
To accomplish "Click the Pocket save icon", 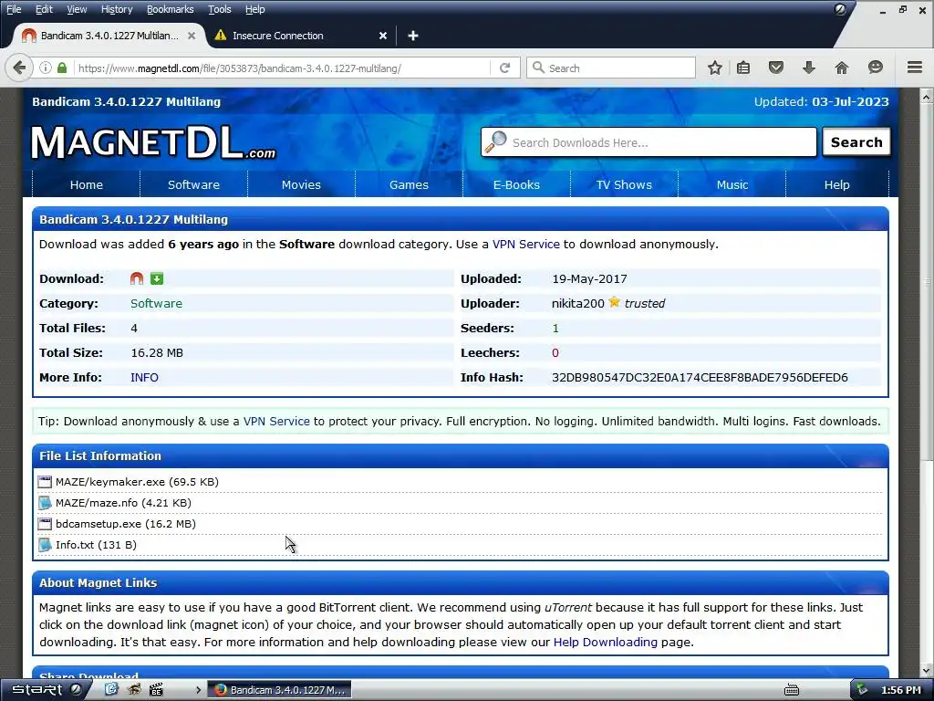I will [775, 68].
